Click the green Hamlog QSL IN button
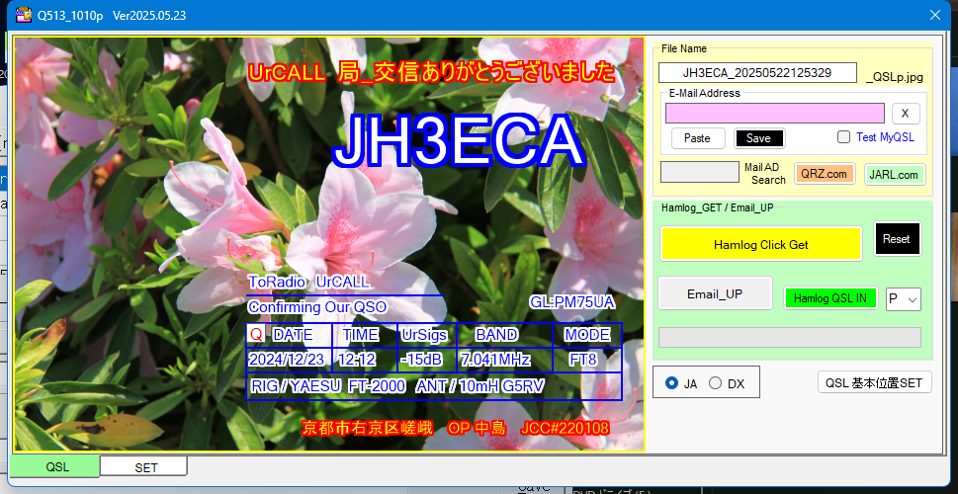The image size is (958, 494). tap(830, 298)
